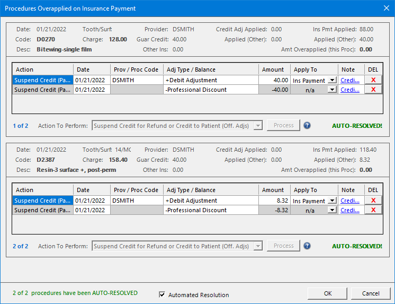Viewport: 395px width, 304px height.
Task: Expand the Action To Perform dropdown for procedure 1
Action: [258, 126]
